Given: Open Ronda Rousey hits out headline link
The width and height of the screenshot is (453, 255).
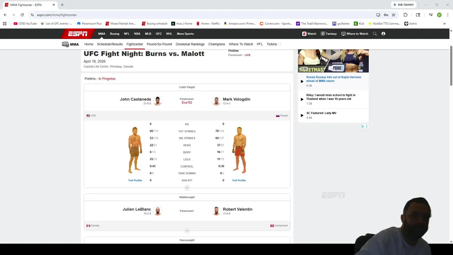Looking at the screenshot, I should [334, 79].
